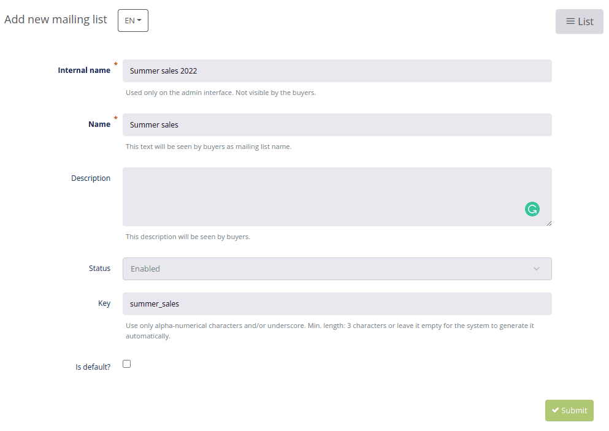Click the Description textarea resize handle

pyautogui.click(x=549, y=223)
